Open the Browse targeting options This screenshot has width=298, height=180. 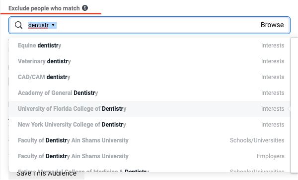coord(272,25)
